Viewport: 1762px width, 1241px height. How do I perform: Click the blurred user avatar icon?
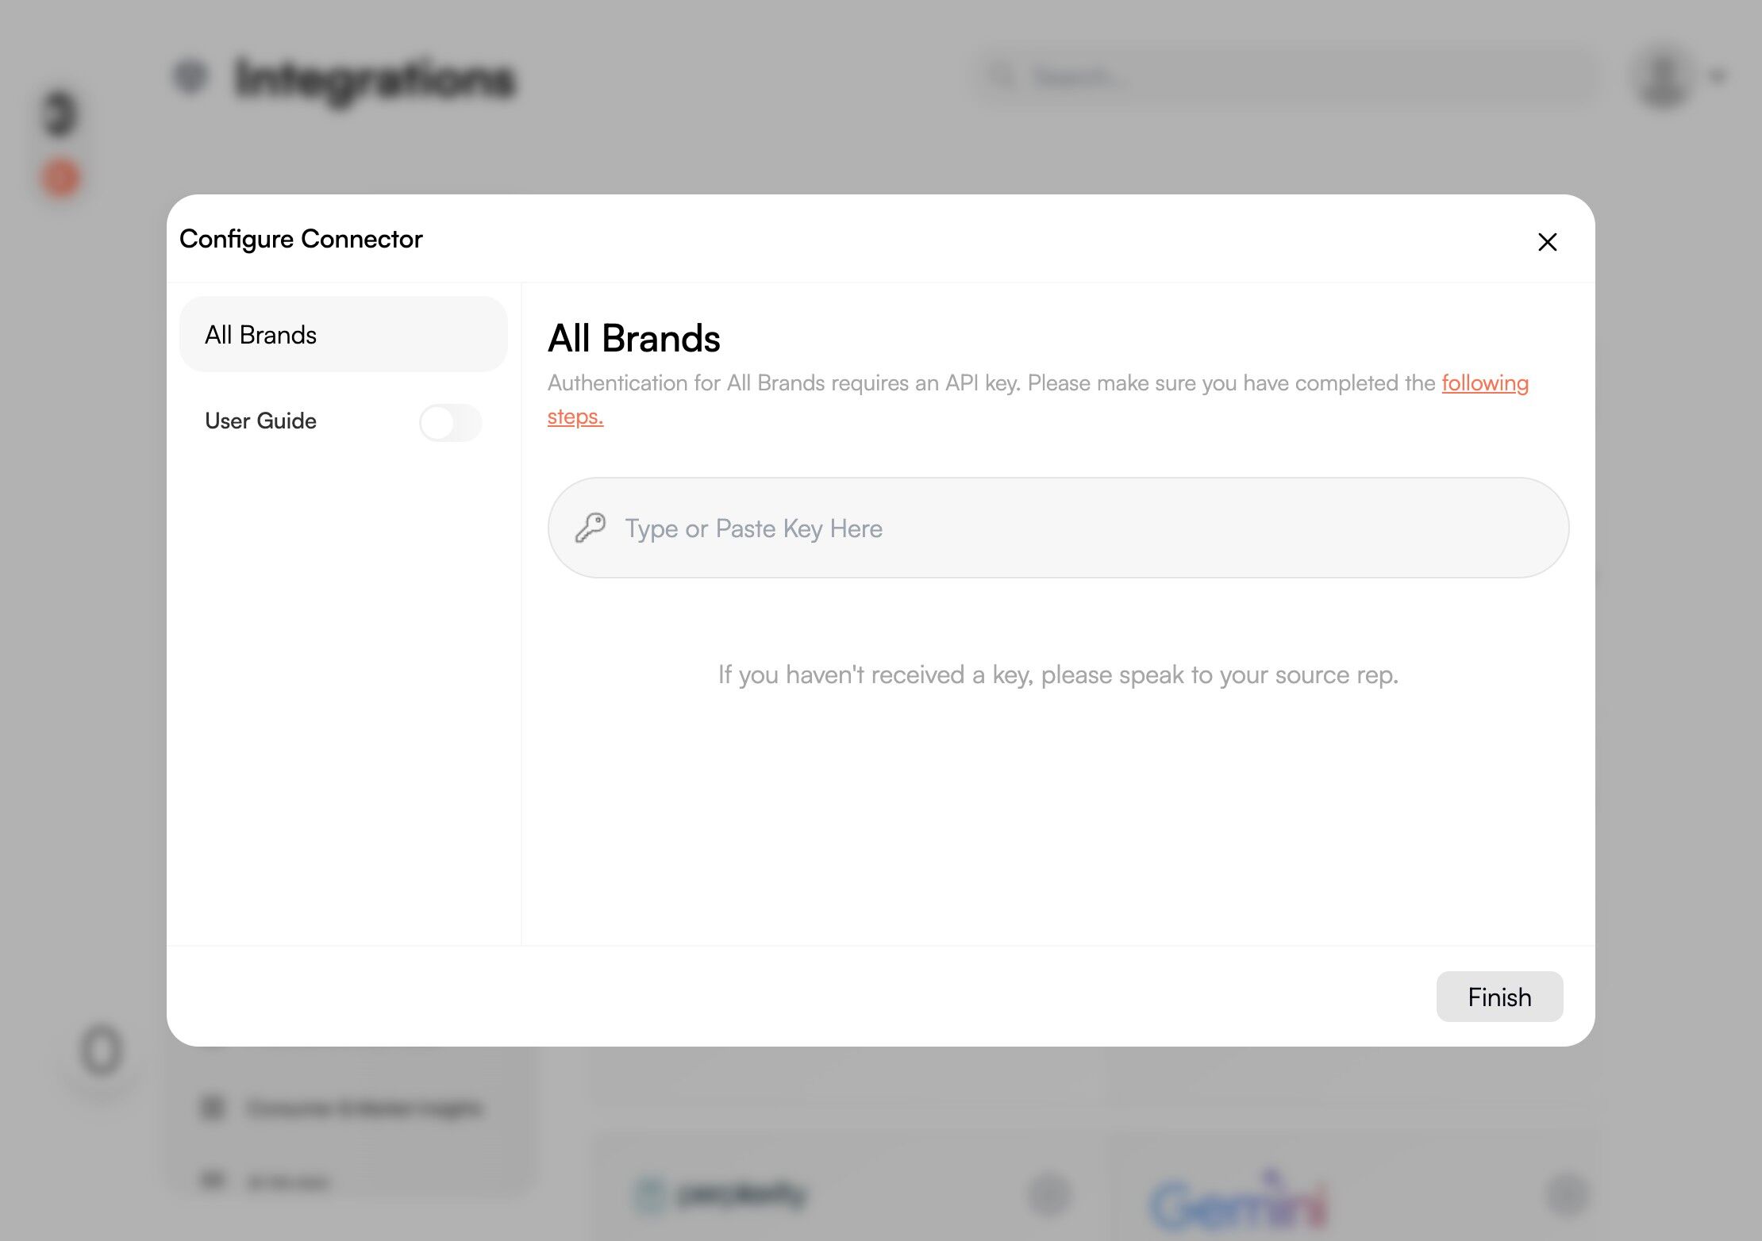tap(1663, 77)
